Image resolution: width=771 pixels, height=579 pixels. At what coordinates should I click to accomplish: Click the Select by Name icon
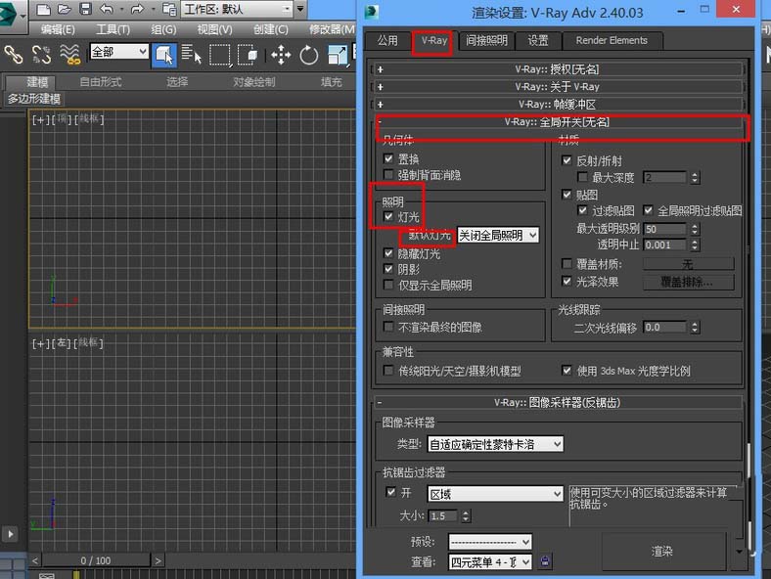pos(191,55)
